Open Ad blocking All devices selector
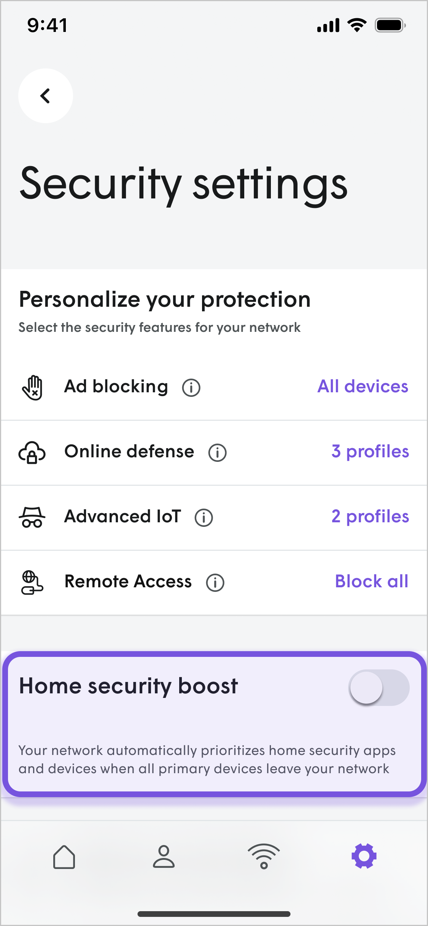Screen dimensions: 428x926 click(363, 387)
